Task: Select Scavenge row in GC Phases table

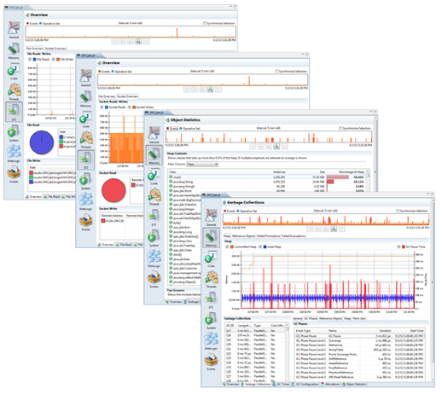Action: [360, 340]
